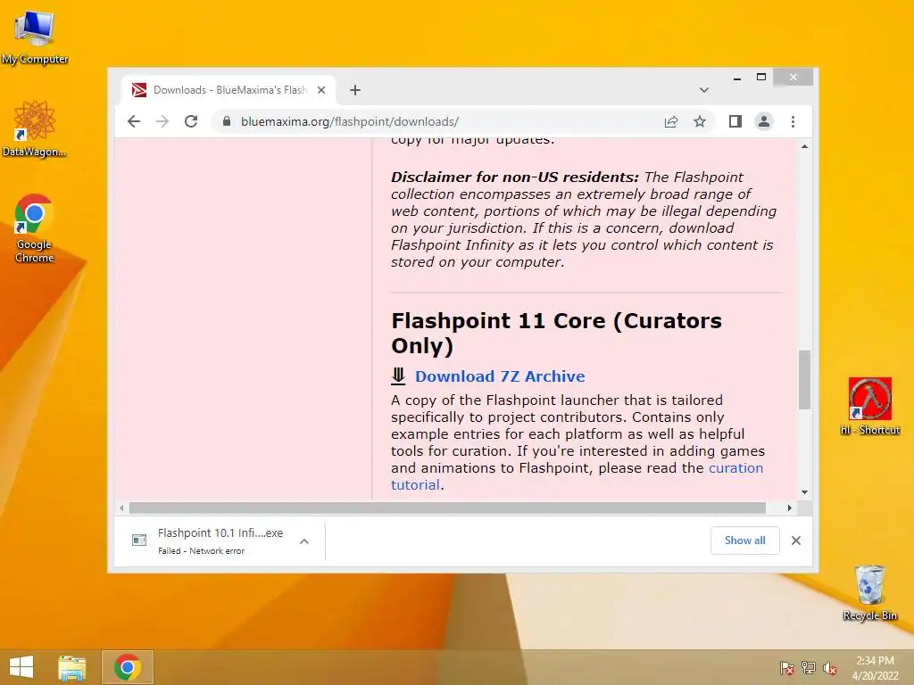The width and height of the screenshot is (914, 685).
Task: Click Action Center flag tray icon
Action: point(787,667)
